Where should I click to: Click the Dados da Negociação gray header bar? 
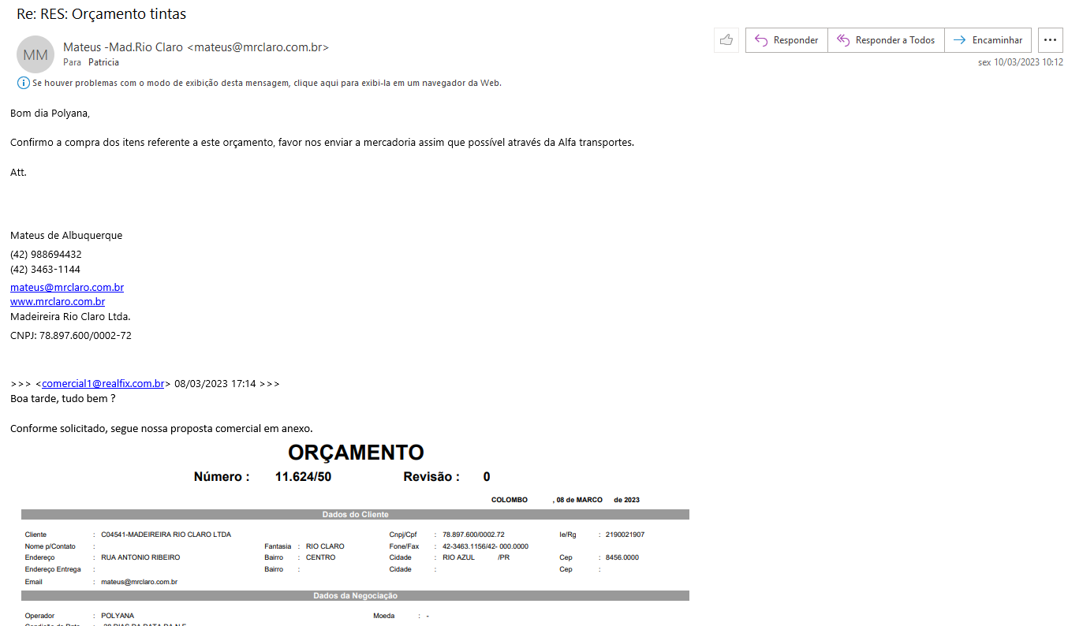pos(355,596)
